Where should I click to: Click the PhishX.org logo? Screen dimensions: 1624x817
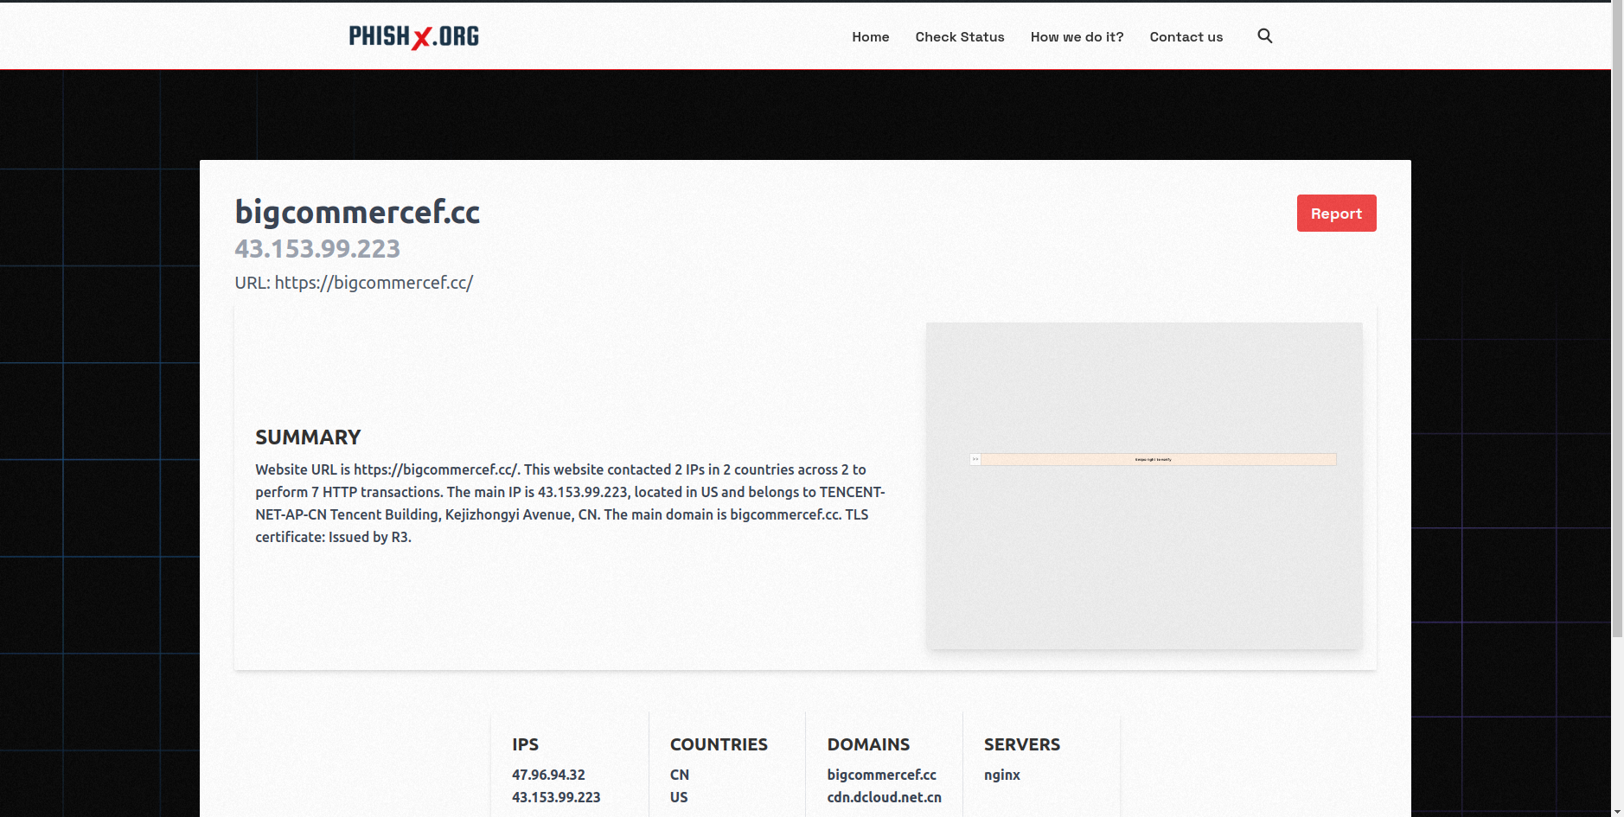[414, 36]
